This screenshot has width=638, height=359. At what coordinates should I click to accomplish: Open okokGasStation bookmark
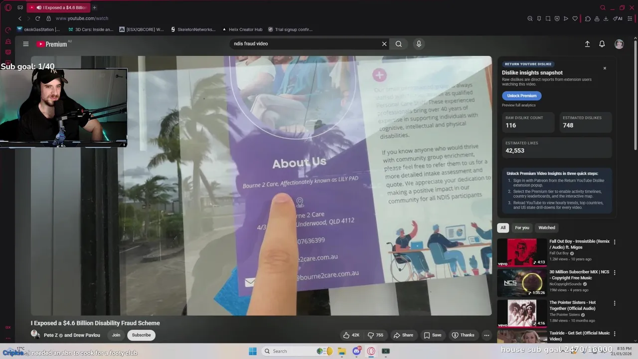coord(38,29)
